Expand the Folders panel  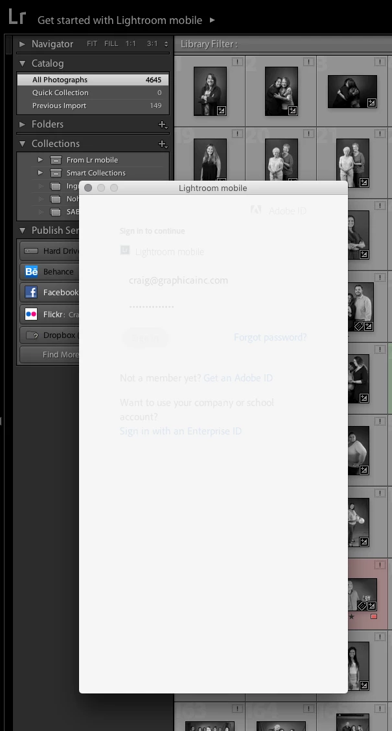click(22, 124)
